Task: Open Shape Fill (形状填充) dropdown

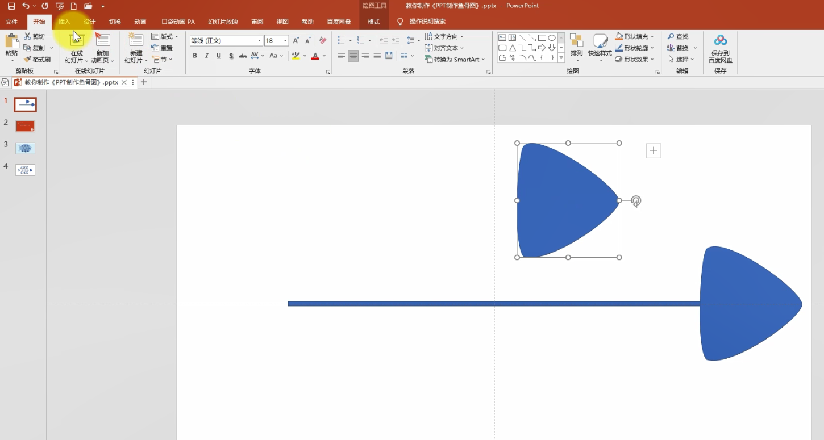Action: click(635, 36)
